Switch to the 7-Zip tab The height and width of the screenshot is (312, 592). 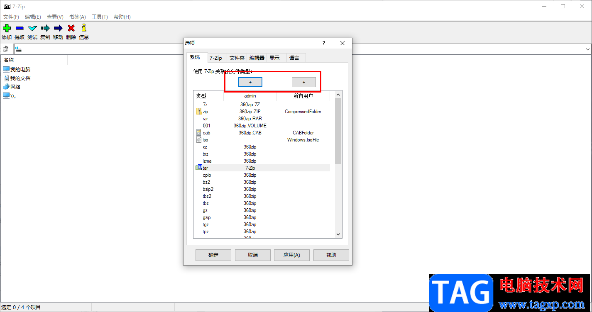coord(216,58)
